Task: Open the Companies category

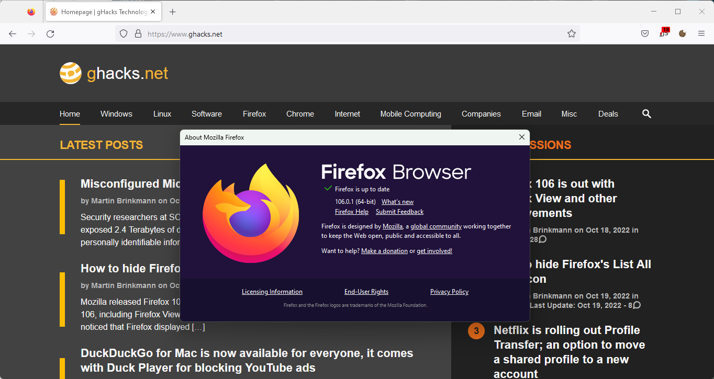Action: click(x=481, y=113)
